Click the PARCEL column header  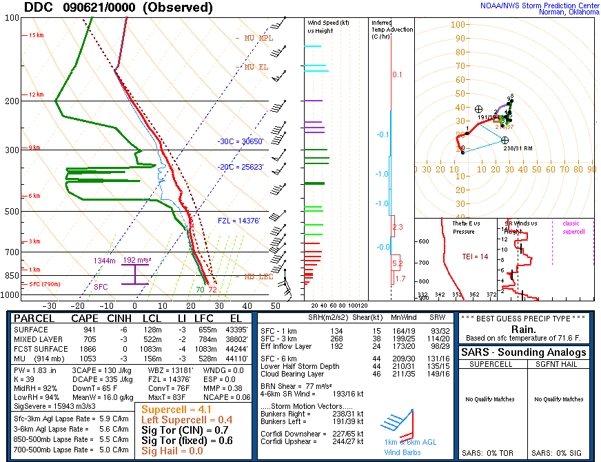(34, 319)
